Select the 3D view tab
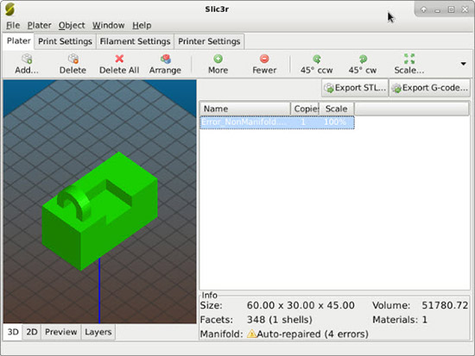This screenshot has width=475, height=356. (x=13, y=332)
